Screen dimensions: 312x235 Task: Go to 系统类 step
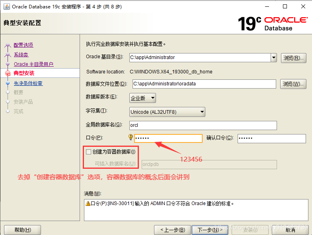21,55
